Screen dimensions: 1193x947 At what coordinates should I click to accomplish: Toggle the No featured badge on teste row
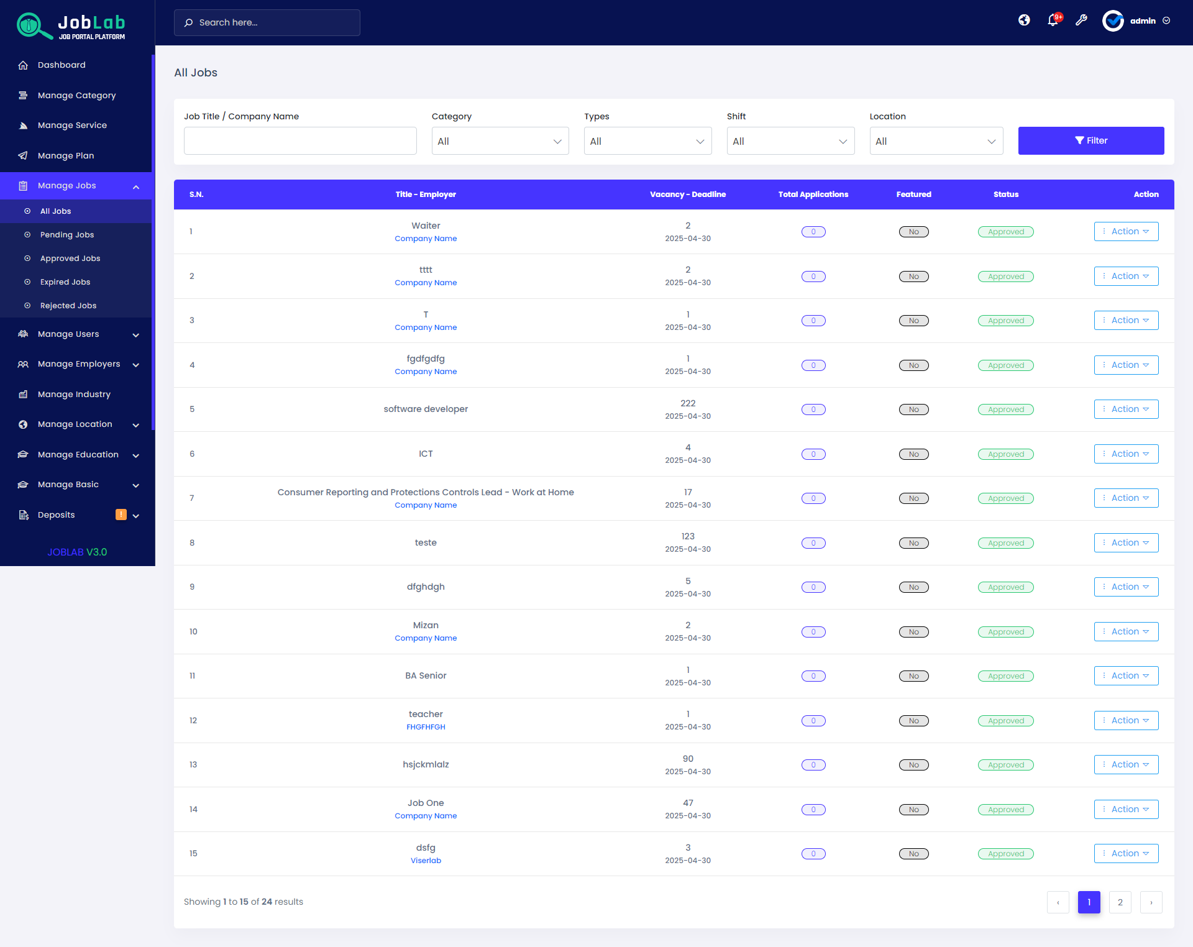(913, 542)
